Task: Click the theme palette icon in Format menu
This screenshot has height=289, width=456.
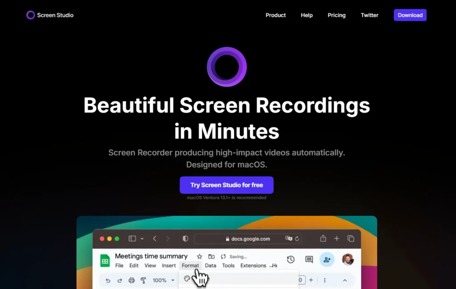Action: click(x=187, y=278)
